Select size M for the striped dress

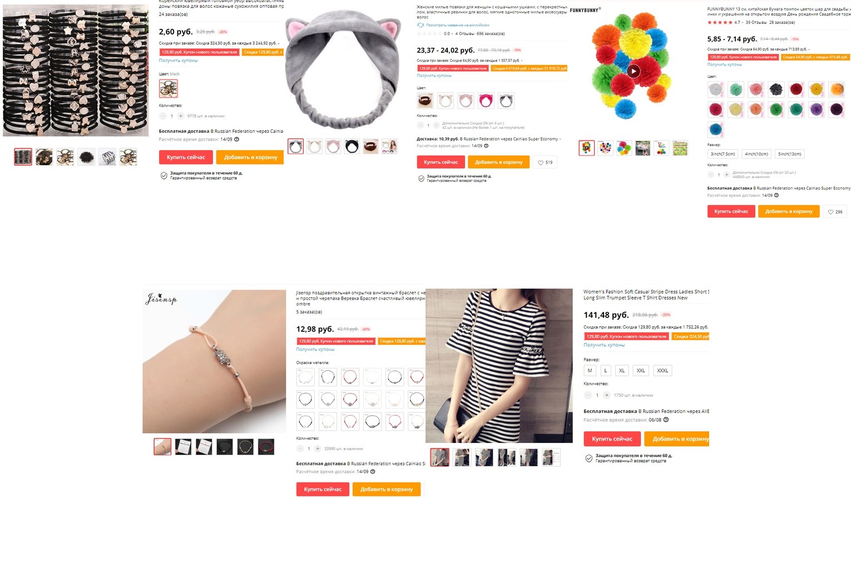[590, 371]
